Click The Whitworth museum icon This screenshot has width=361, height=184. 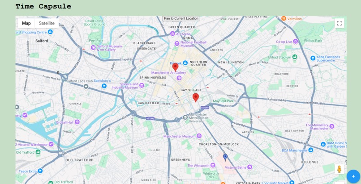(213, 165)
